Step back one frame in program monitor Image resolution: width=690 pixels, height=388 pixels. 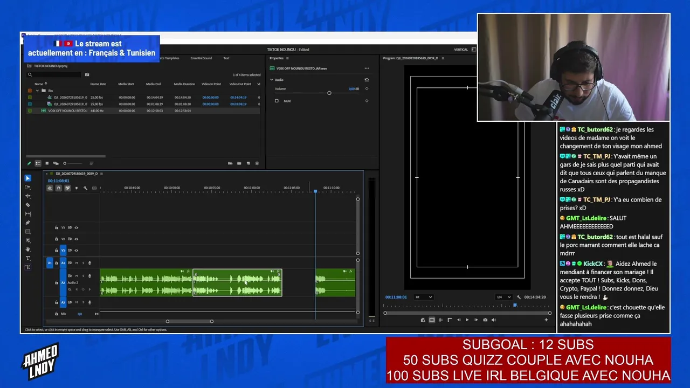coord(459,320)
